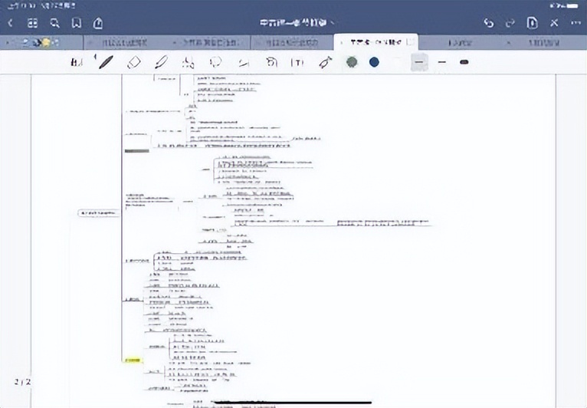This screenshot has height=408, width=587.
Task: Select the Pen tool
Action: coord(106,62)
